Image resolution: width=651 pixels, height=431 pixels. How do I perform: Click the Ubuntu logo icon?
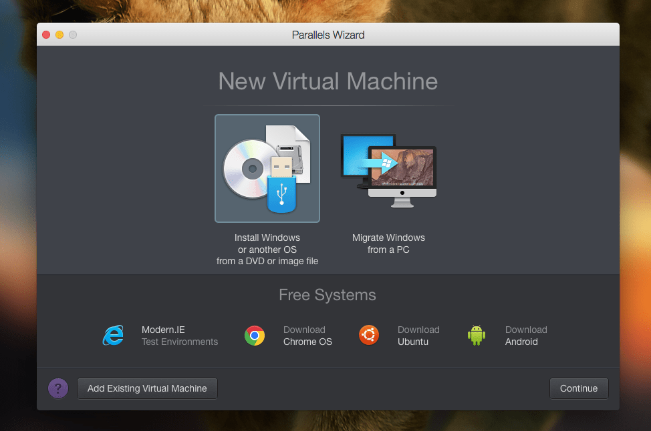pyautogui.click(x=369, y=335)
